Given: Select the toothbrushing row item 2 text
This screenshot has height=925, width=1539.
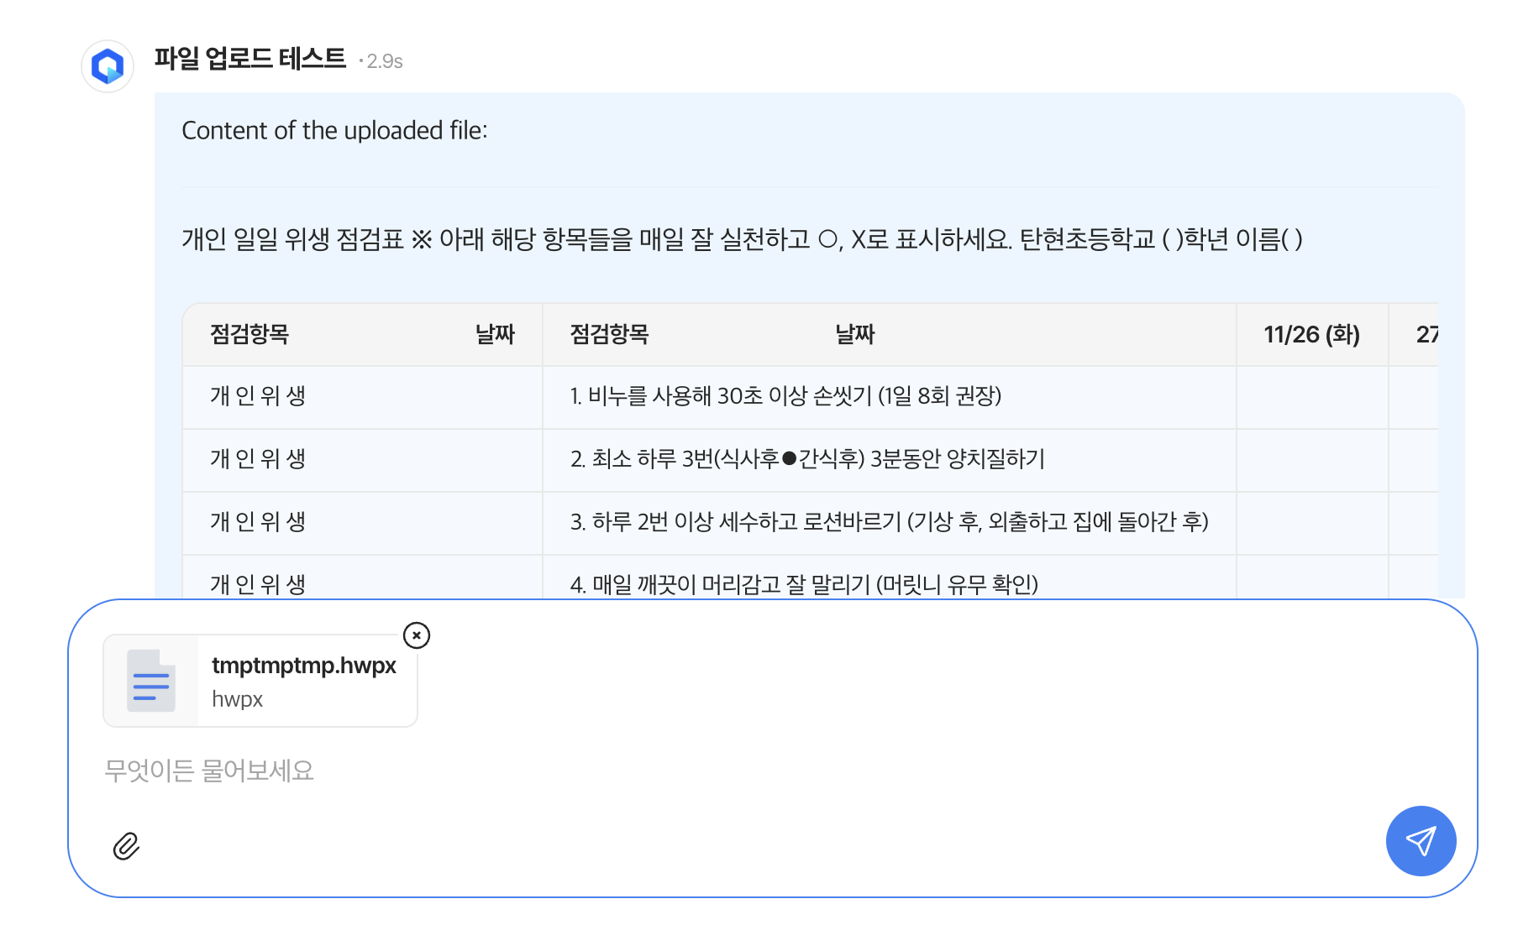Looking at the screenshot, I should click(806, 459).
